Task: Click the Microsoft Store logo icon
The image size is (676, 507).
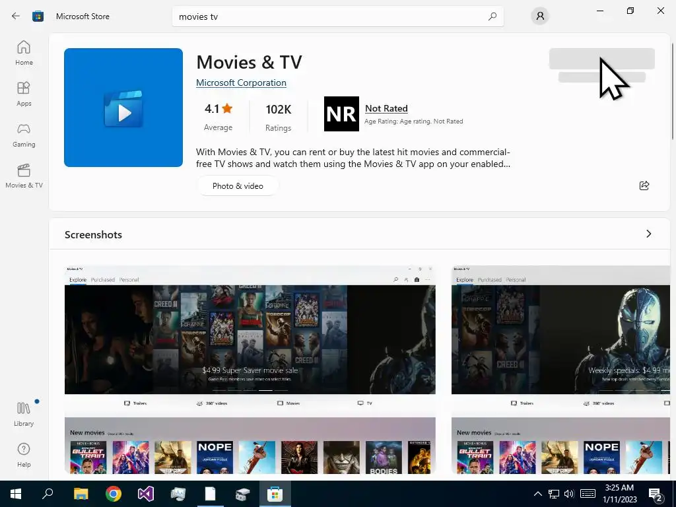Action: [x=38, y=17]
